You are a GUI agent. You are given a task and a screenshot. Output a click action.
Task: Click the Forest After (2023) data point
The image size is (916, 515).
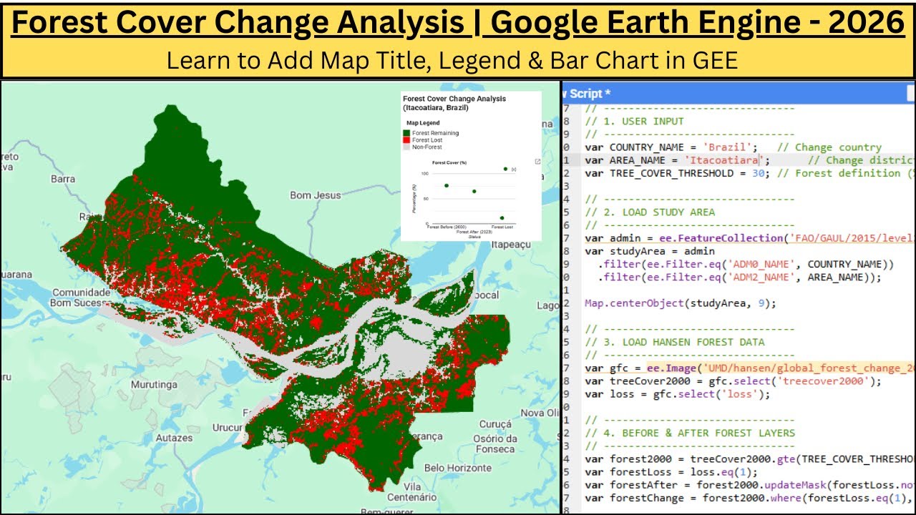coord(474,191)
